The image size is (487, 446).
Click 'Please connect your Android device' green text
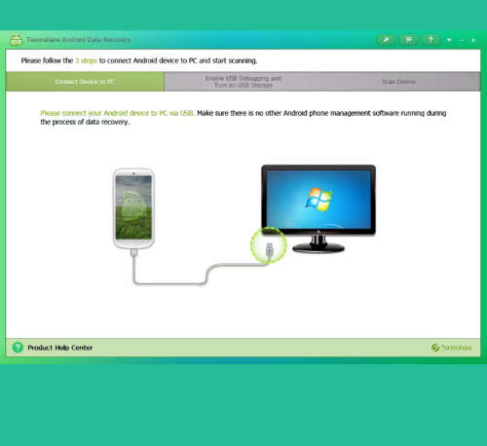tap(117, 113)
